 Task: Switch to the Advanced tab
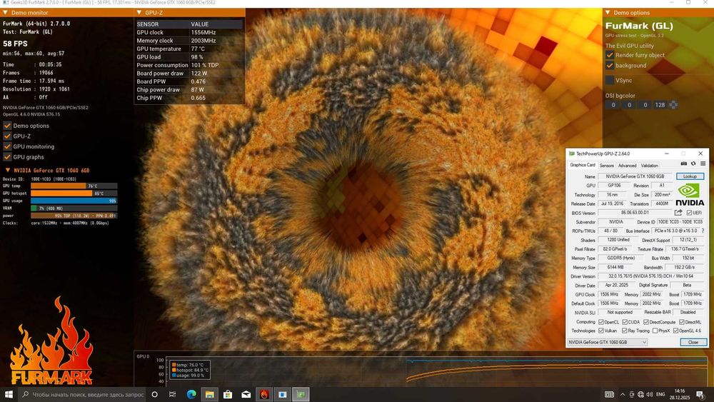coord(627,166)
